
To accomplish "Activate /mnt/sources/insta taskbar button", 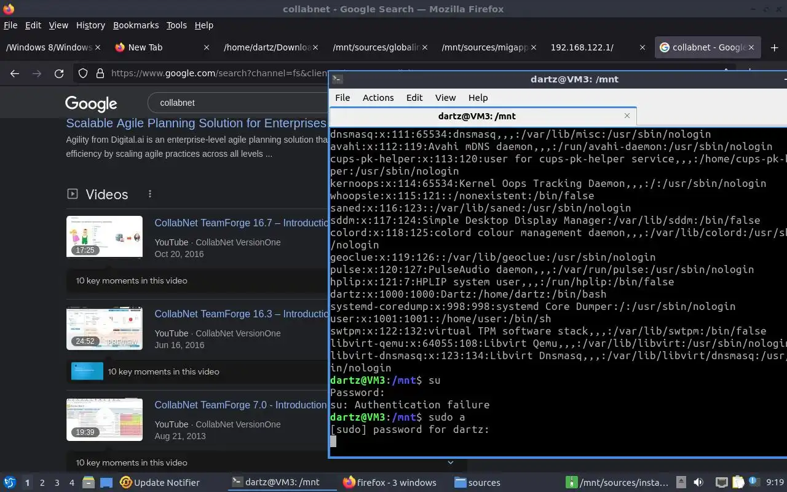I will 617,483.
